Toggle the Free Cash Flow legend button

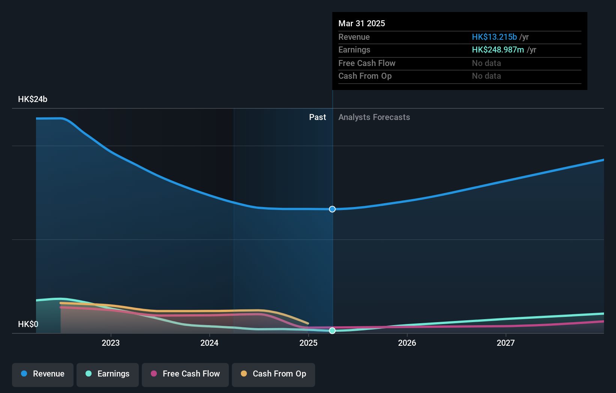185,375
